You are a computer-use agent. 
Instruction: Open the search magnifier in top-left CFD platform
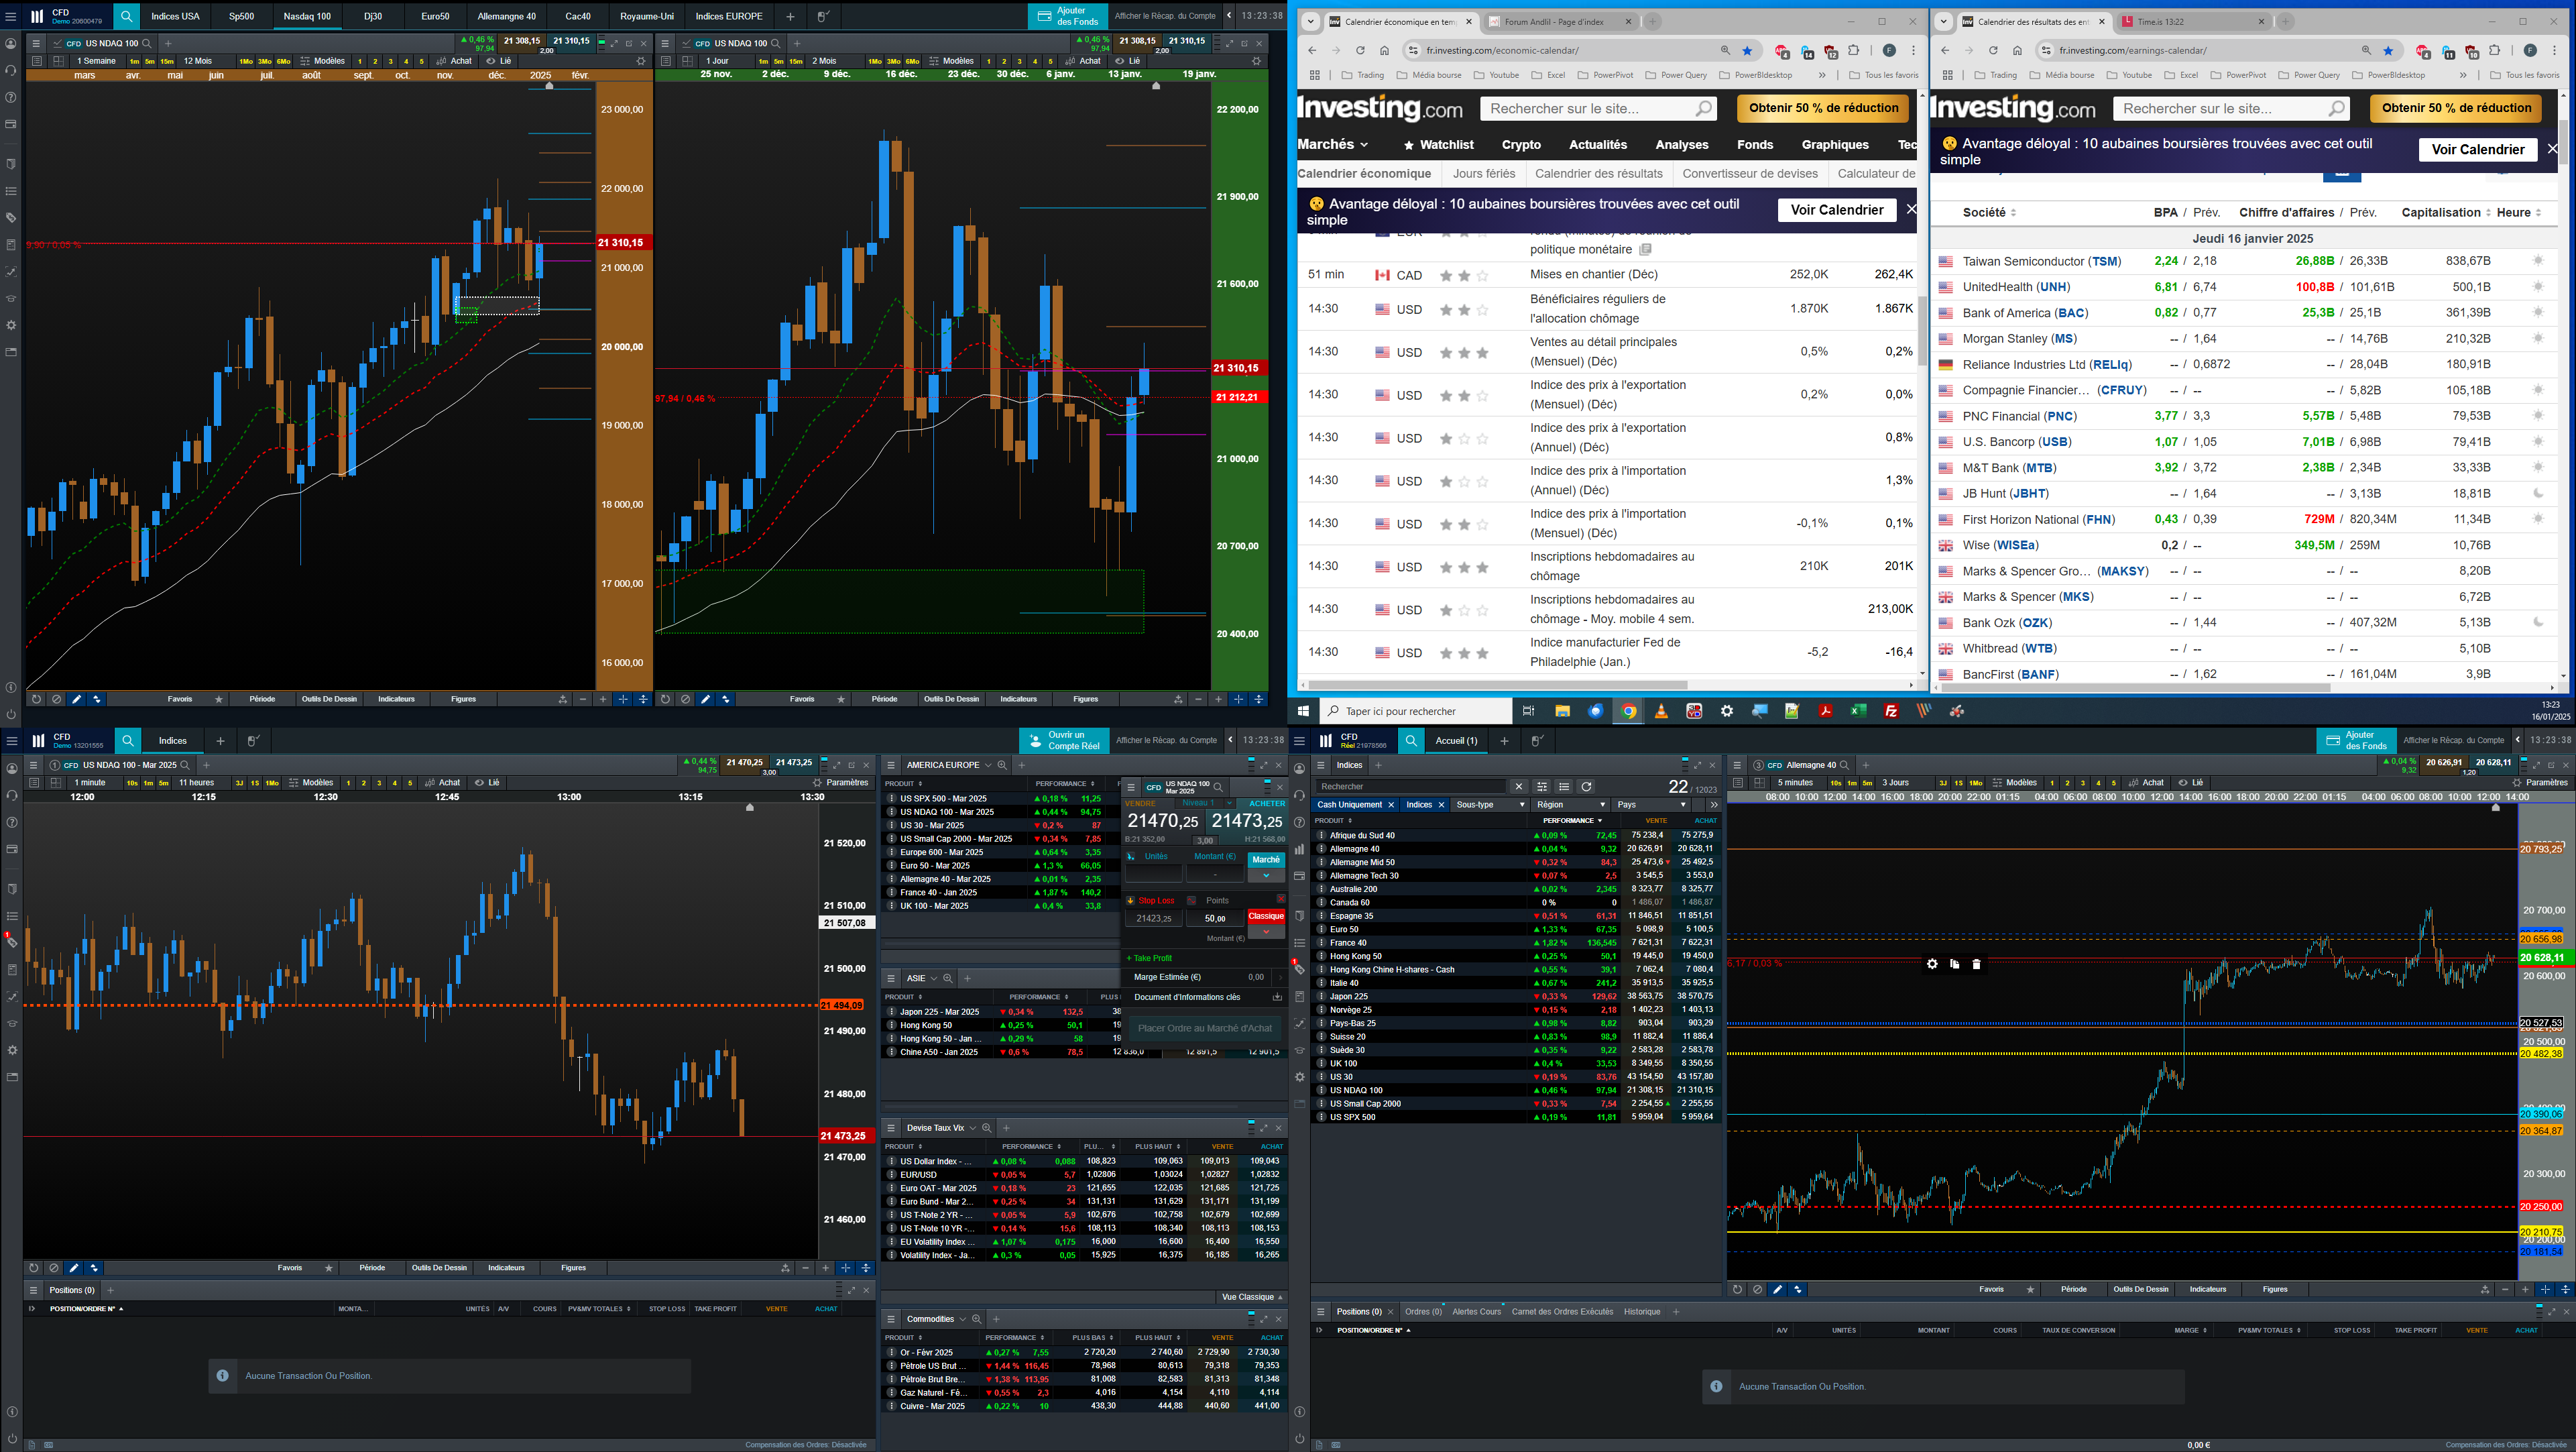point(127,16)
